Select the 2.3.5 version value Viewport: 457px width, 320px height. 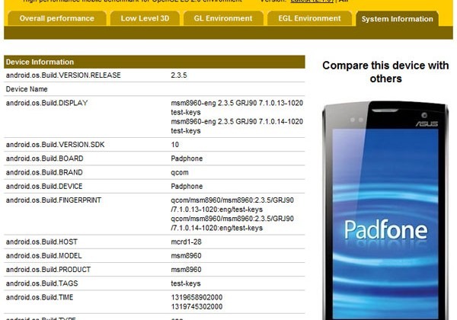pyautogui.click(x=179, y=75)
